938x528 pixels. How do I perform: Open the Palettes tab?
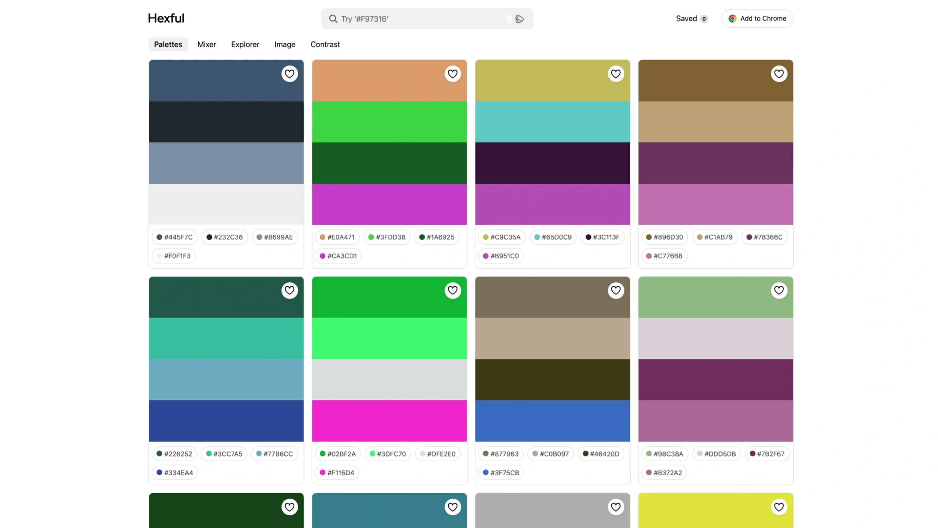[x=168, y=44]
